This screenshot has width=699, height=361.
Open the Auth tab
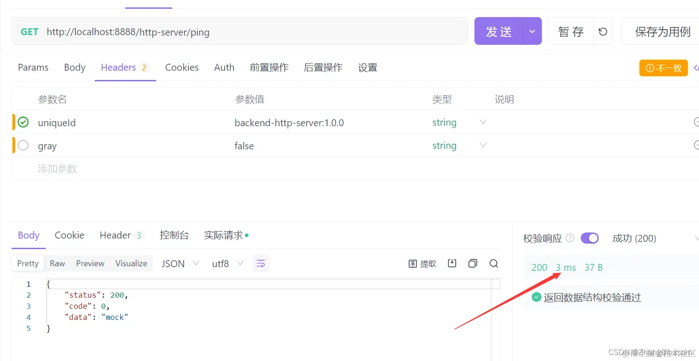(x=224, y=67)
